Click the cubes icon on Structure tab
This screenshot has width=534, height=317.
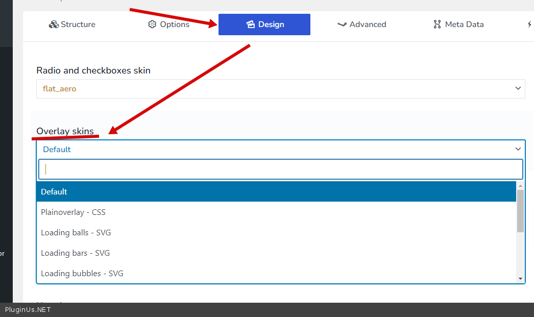54,25
